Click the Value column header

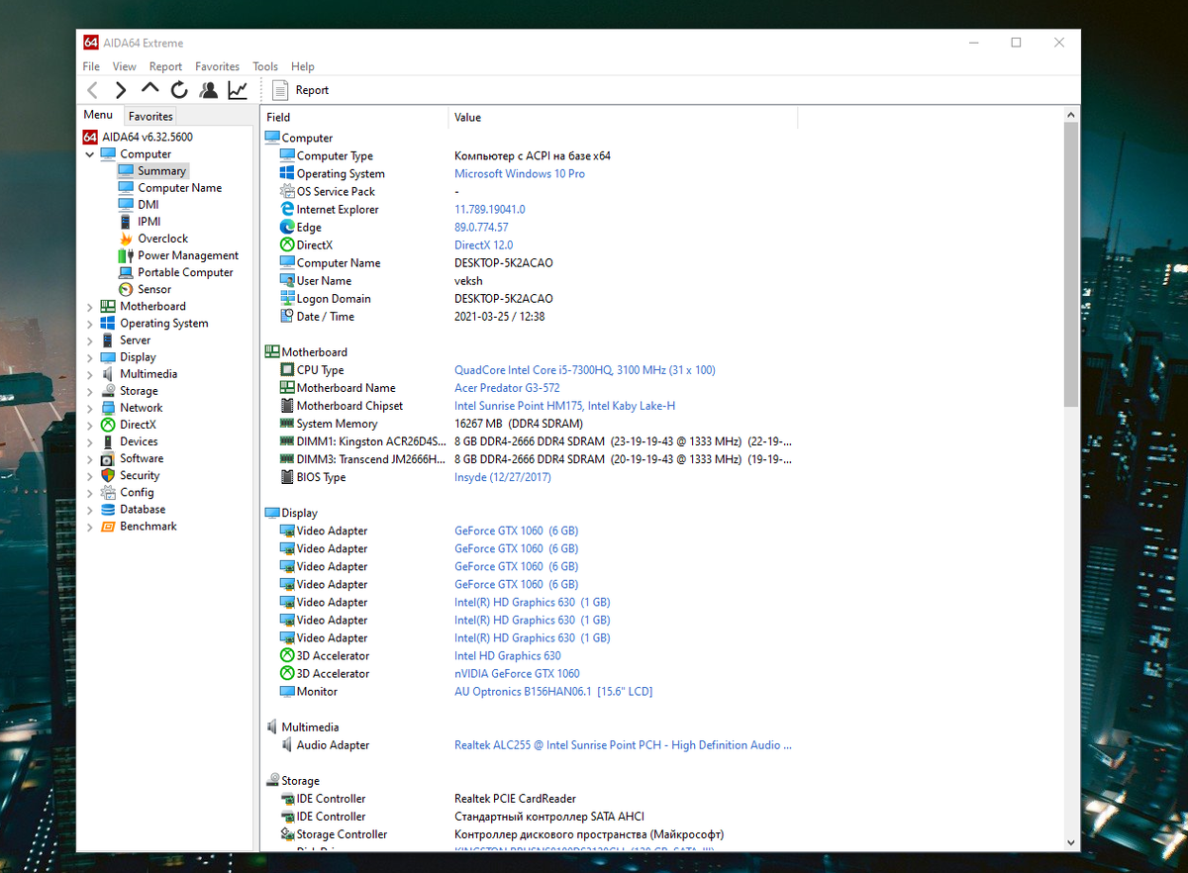[x=623, y=117]
